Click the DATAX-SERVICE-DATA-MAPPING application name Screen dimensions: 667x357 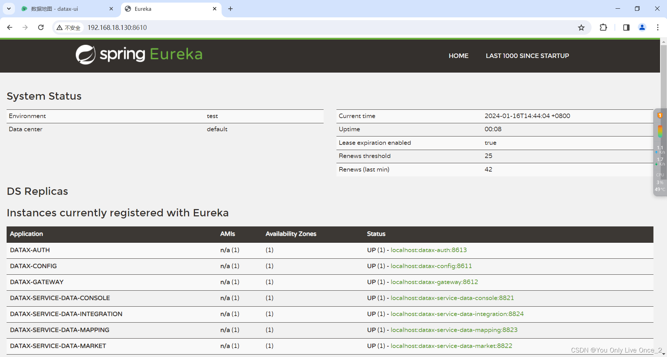(x=60, y=330)
